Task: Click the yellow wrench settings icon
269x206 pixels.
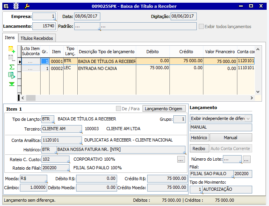Action: [x=27, y=6]
